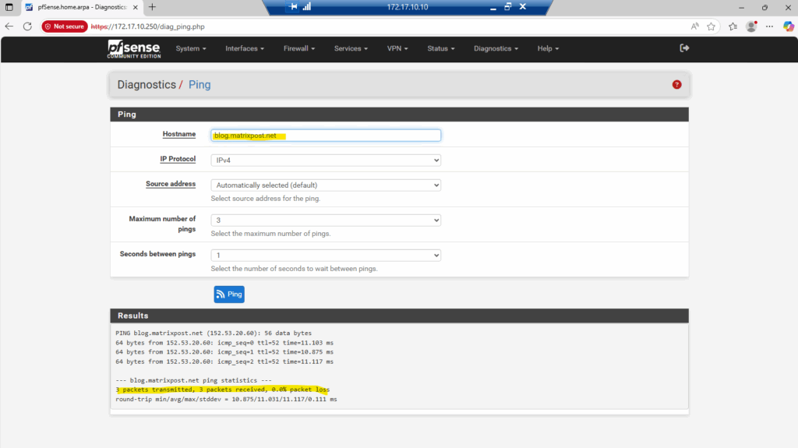Click the Diagnostics breadcrumb text
This screenshot has width=798, height=448.
point(147,84)
